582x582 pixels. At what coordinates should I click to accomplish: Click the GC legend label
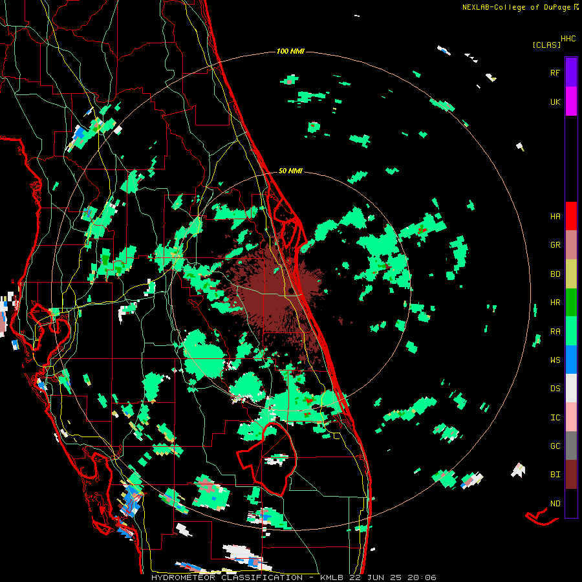pyautogui.click(x=555, y=446)
